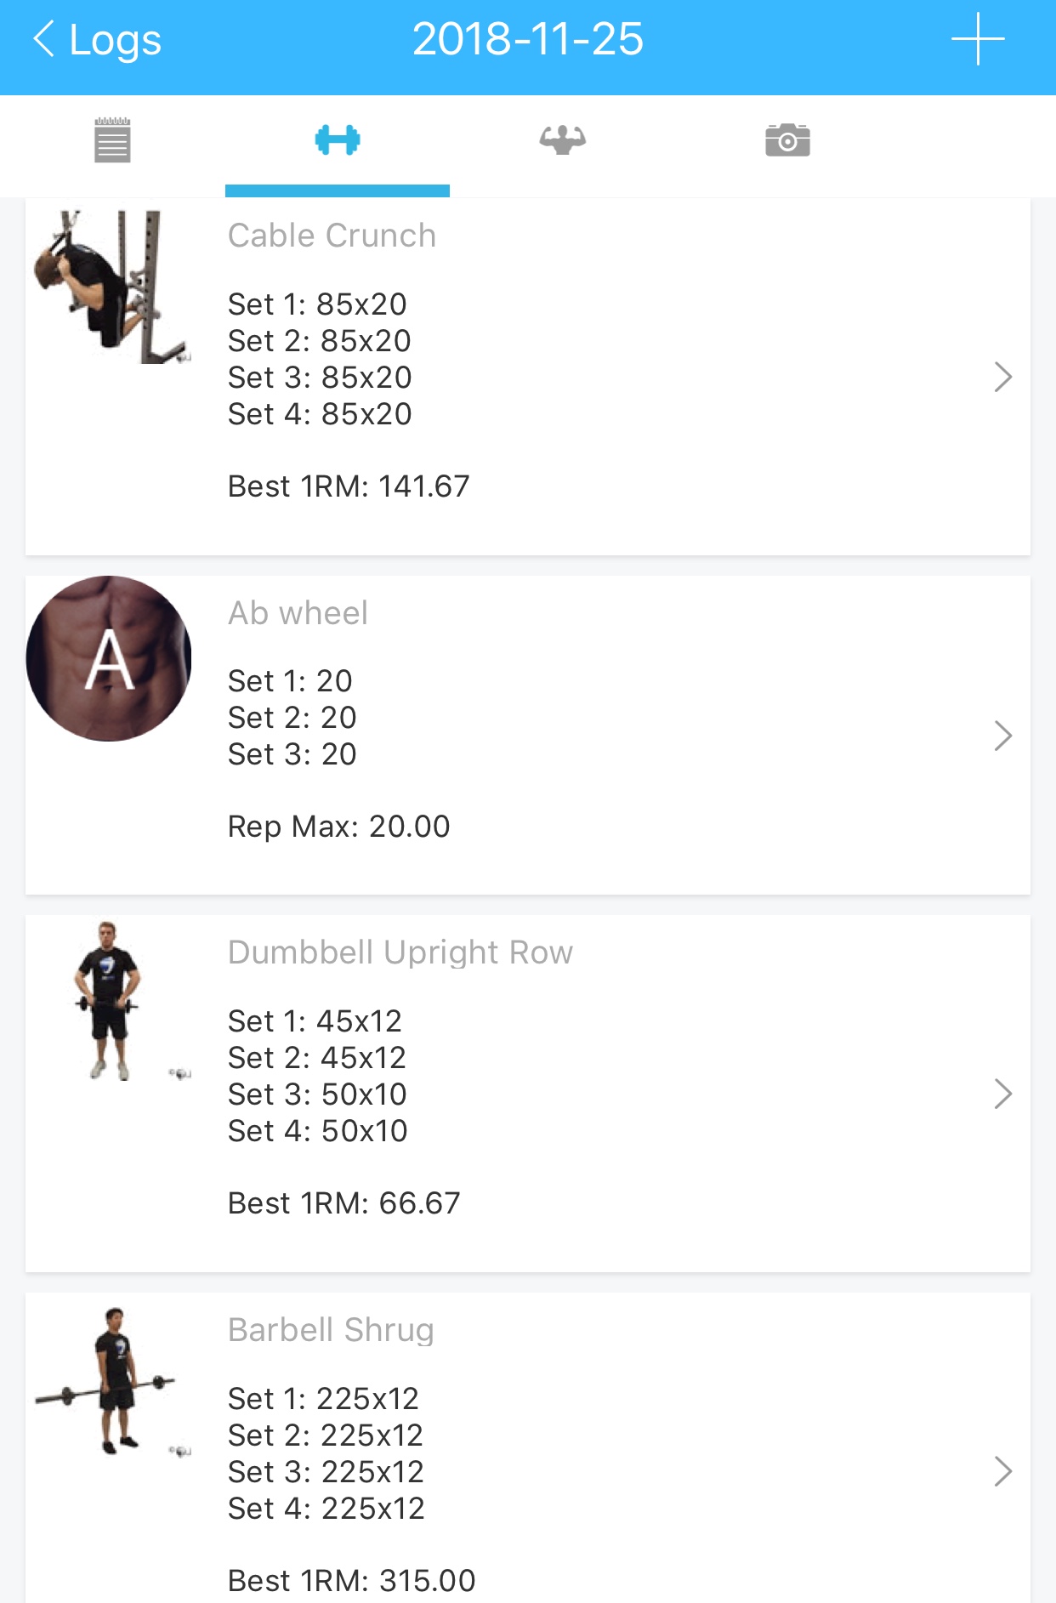Go back to Logs

click(x=97, y=40)
